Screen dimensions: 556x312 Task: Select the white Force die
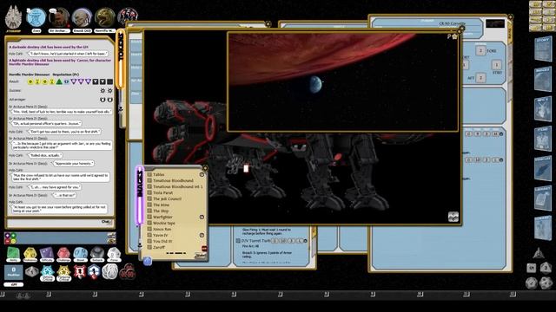click(114, 254)
